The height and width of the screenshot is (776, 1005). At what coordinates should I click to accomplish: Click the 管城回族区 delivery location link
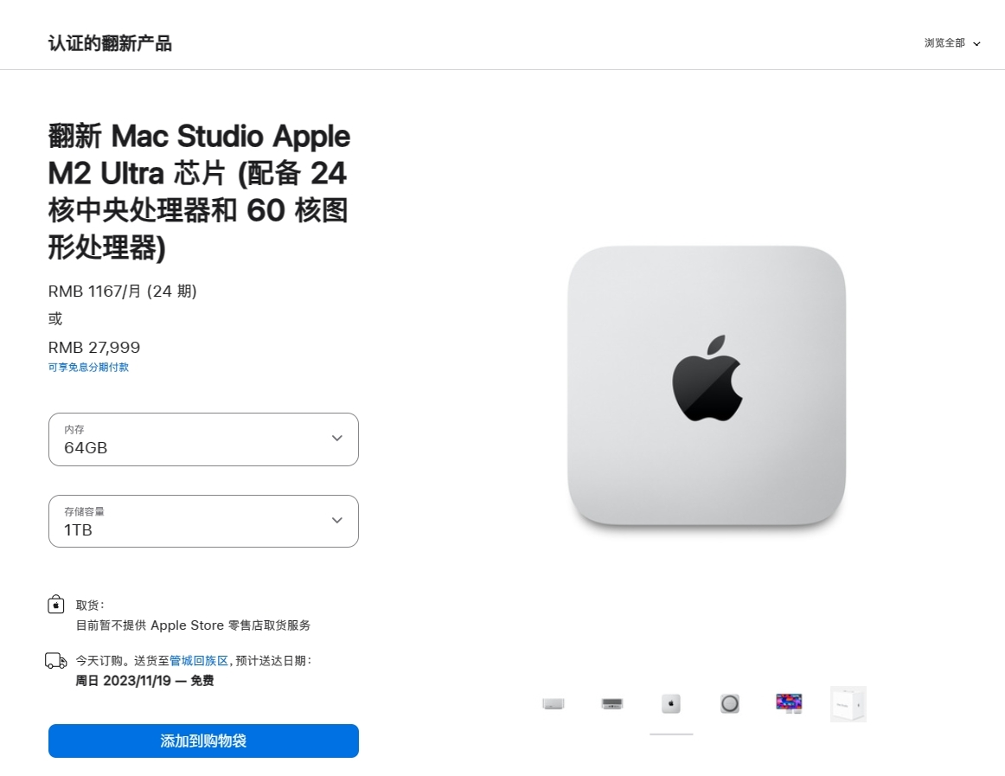click(199, 660)
